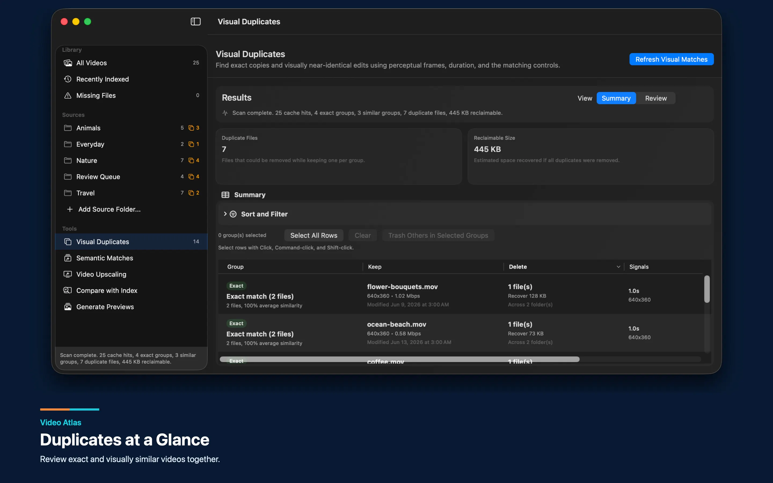Open All Videos in the sidebar
This screenshot has height=483, width=773.
pos(131,63)
